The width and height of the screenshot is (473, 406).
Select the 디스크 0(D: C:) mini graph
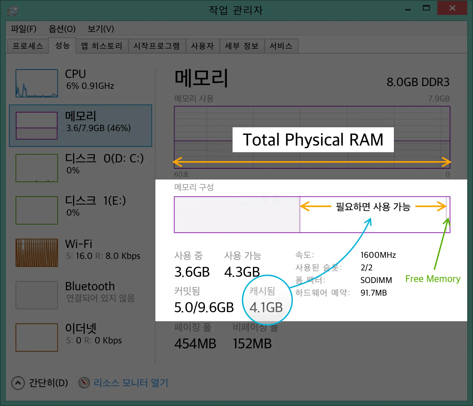(37, 168)
